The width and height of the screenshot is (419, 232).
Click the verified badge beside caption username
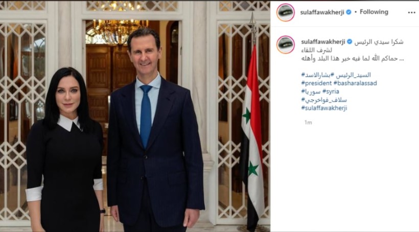tap(350, 42)
